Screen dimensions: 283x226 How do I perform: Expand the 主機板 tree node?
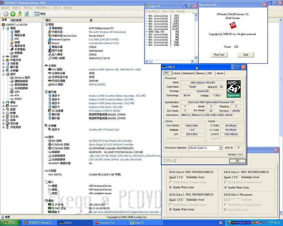point(3,56)
